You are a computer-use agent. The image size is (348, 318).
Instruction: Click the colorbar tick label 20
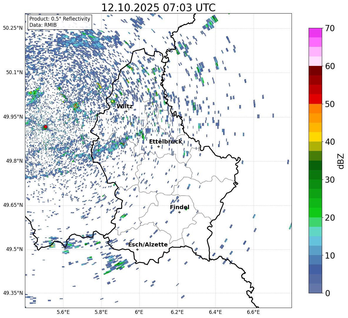330,218
